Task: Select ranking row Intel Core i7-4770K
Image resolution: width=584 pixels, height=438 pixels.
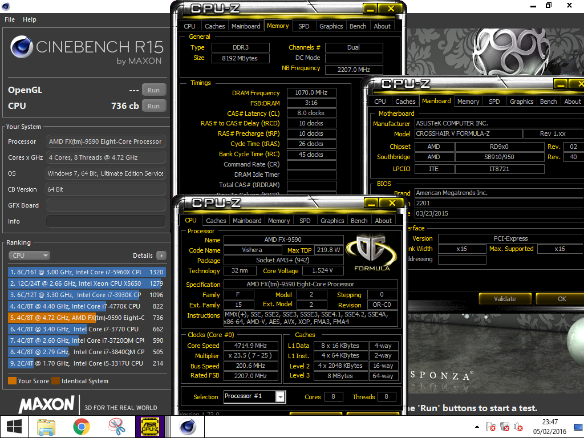Action: (x=87, y=306)
